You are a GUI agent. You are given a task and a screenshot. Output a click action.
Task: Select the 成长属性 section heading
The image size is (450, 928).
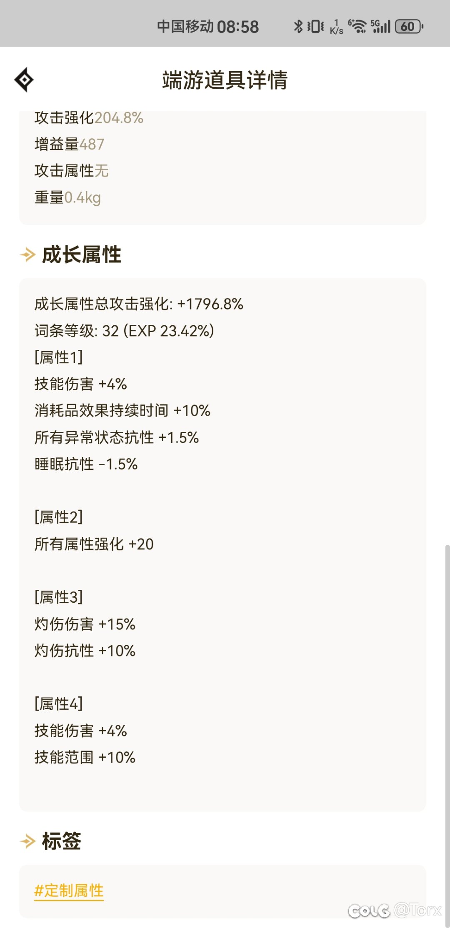(82, 254)
